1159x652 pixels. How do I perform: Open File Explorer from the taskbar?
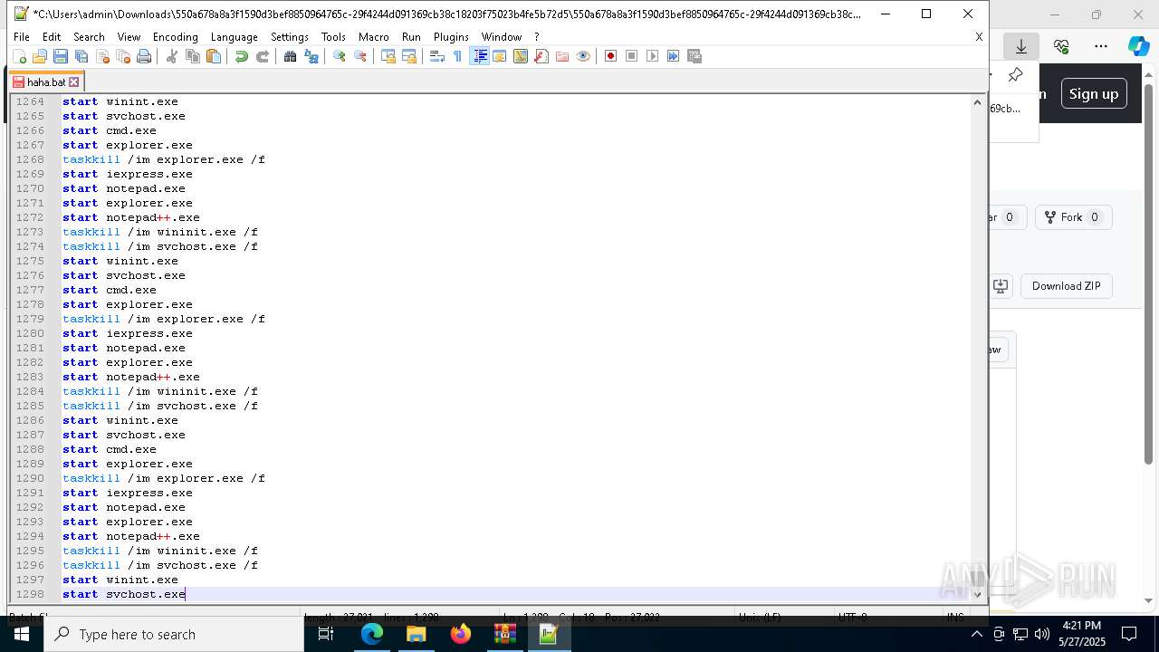417,634
